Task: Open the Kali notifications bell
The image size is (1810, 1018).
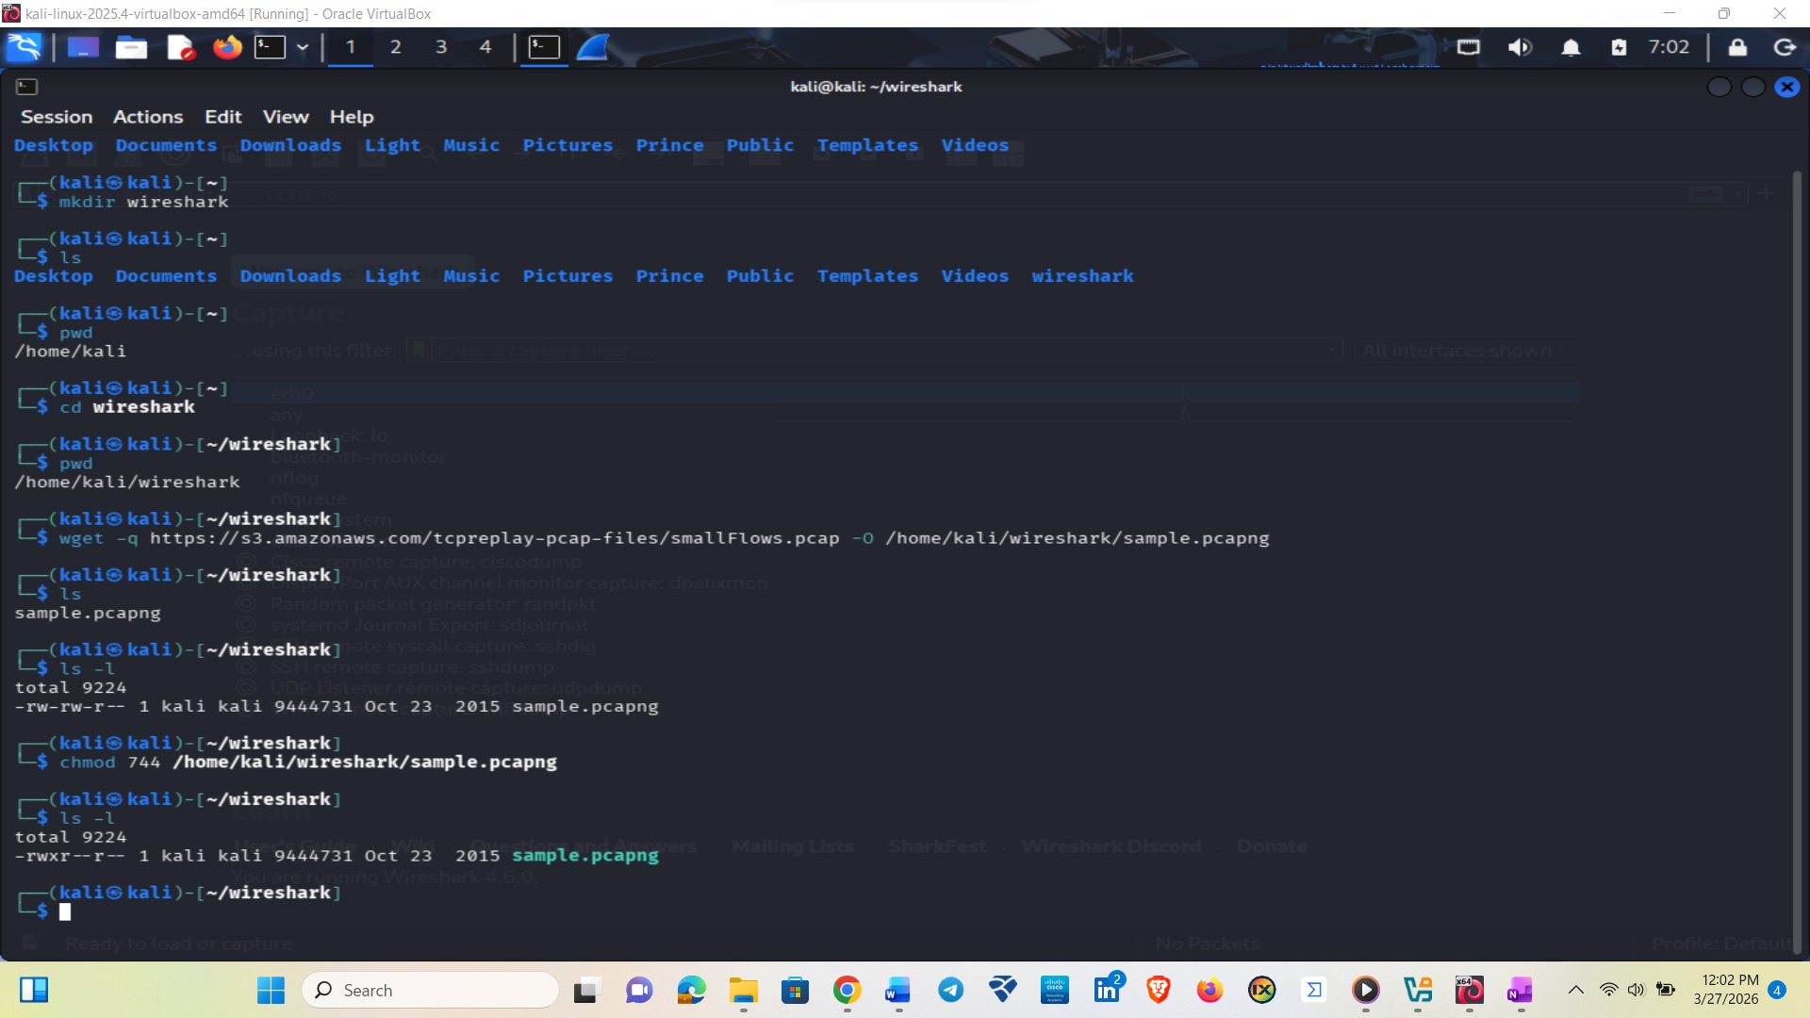Action: [1571, 47]
